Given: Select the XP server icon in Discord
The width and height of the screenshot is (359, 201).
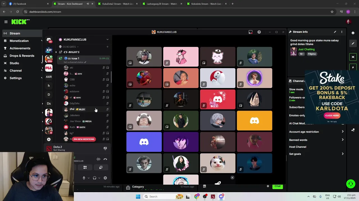Looking at the screenshot, I should point(49,50).
